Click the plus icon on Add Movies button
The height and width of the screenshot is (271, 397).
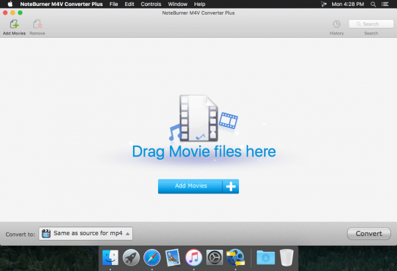tap(231, 186)
